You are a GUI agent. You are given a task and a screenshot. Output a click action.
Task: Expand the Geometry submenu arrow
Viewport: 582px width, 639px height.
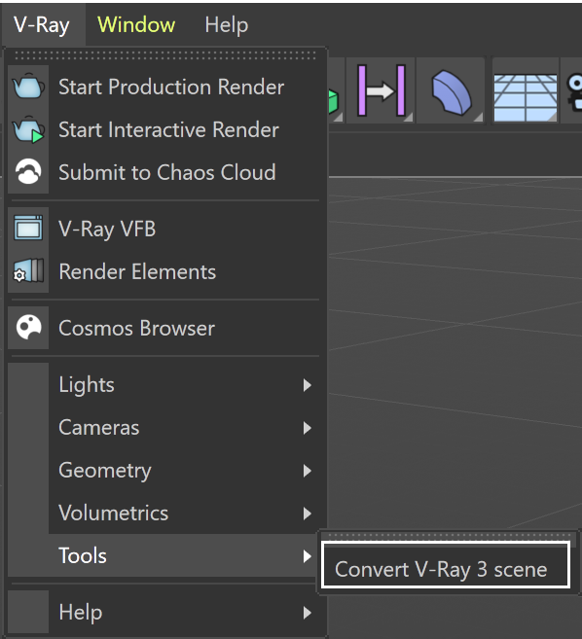pos(308,471)
